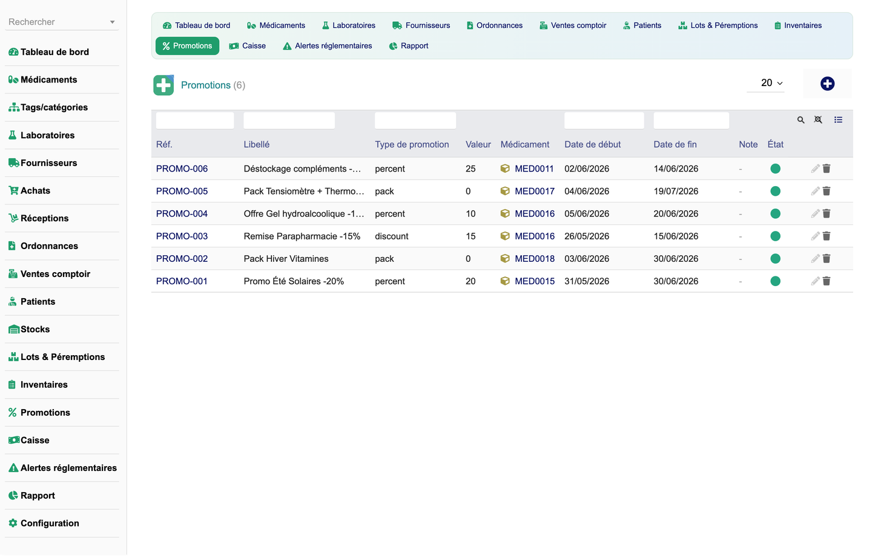Click the search magnifier icon in table header
The height and width of the screenshot is (557, 875).
(x=801, y=120)
